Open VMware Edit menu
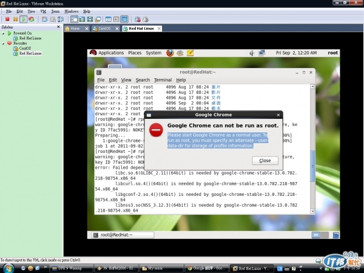 pos(19,12)
